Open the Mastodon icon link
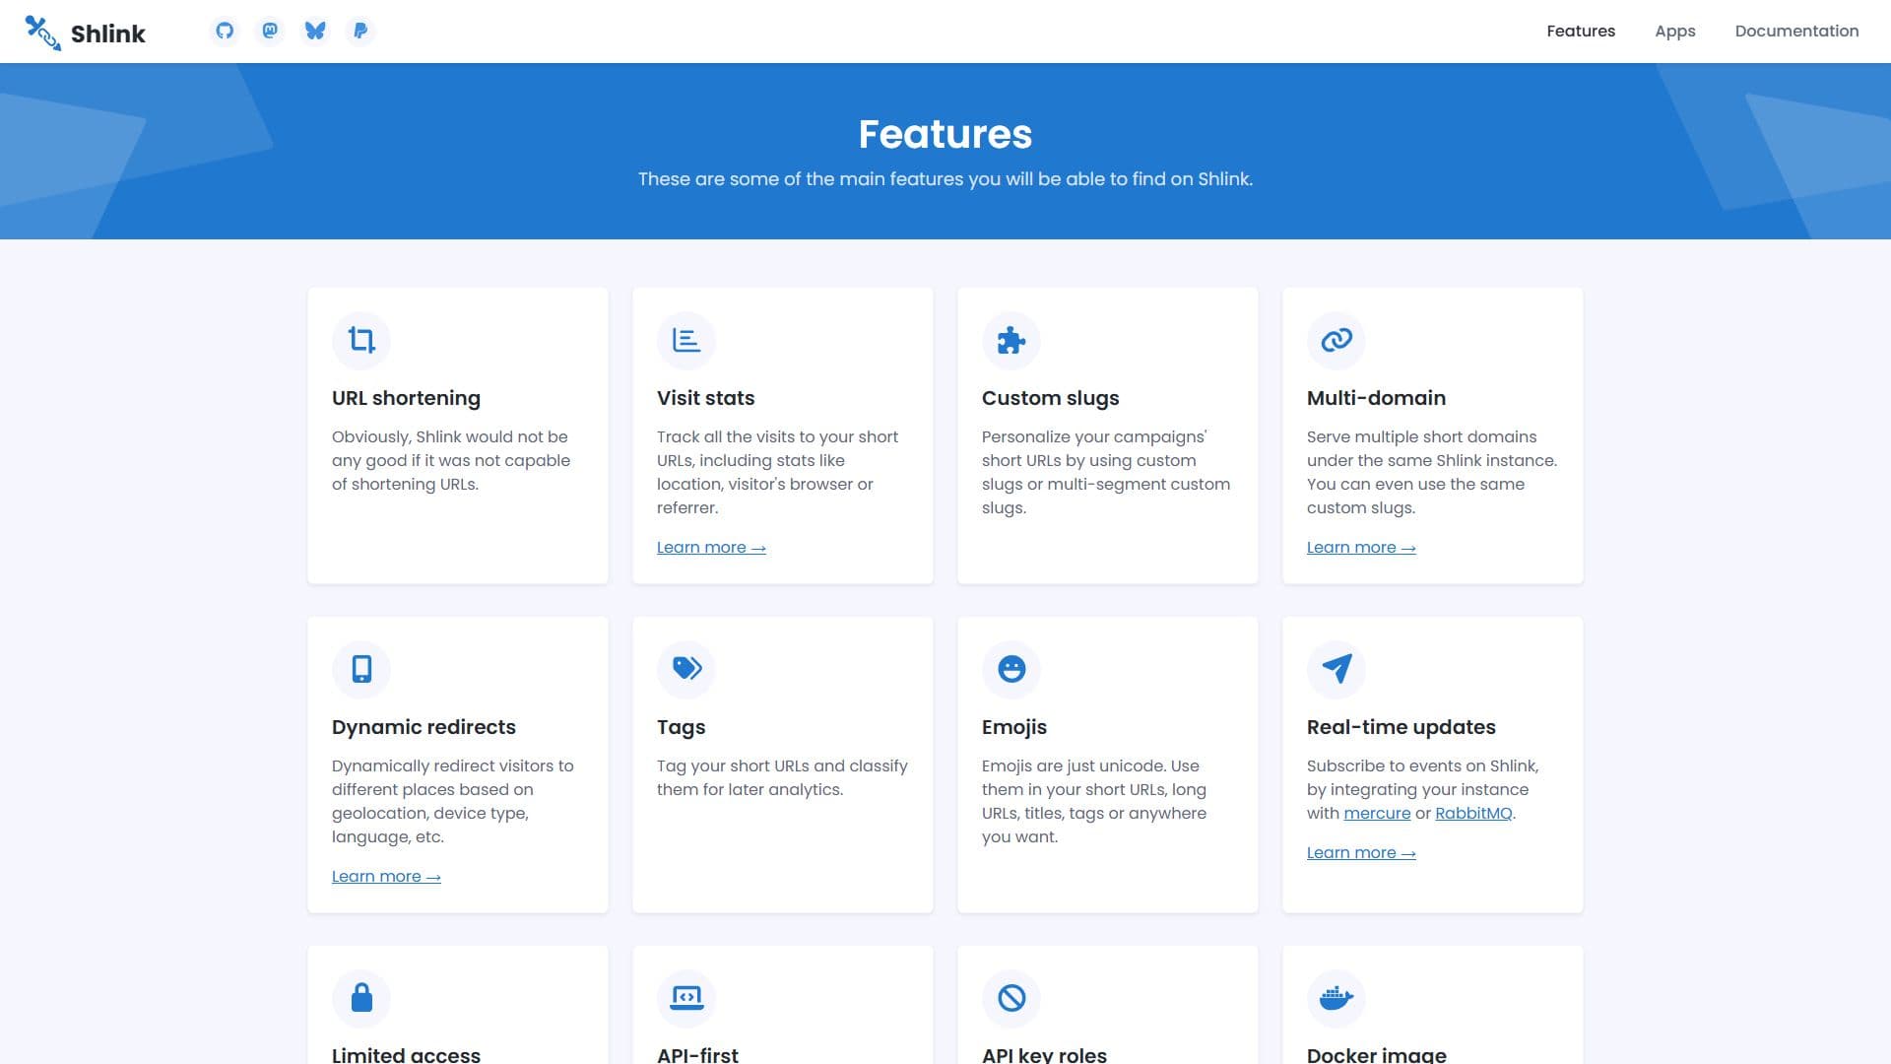 (x=270, y=31)
